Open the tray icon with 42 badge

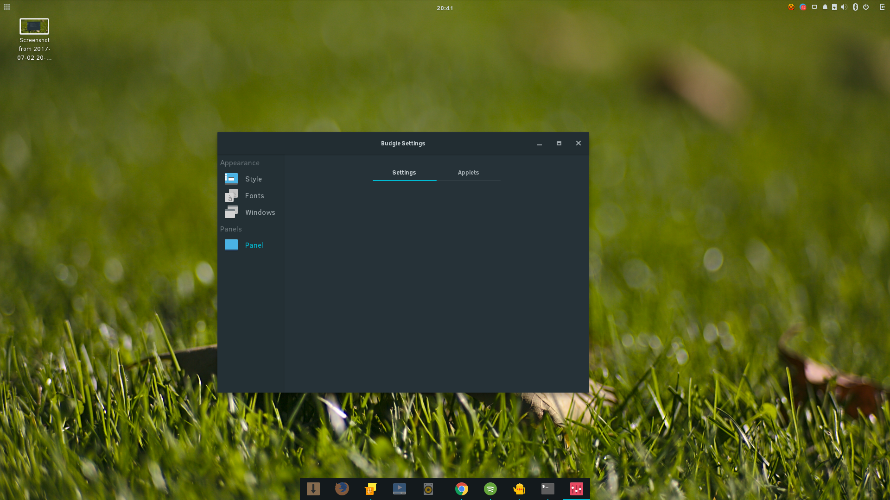tap(803, 7)
